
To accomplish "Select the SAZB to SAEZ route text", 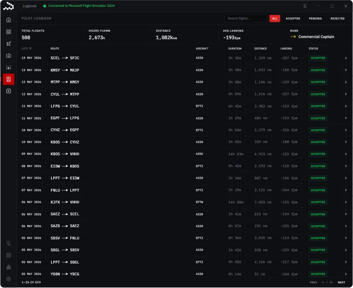I will [x=65, y=226].
